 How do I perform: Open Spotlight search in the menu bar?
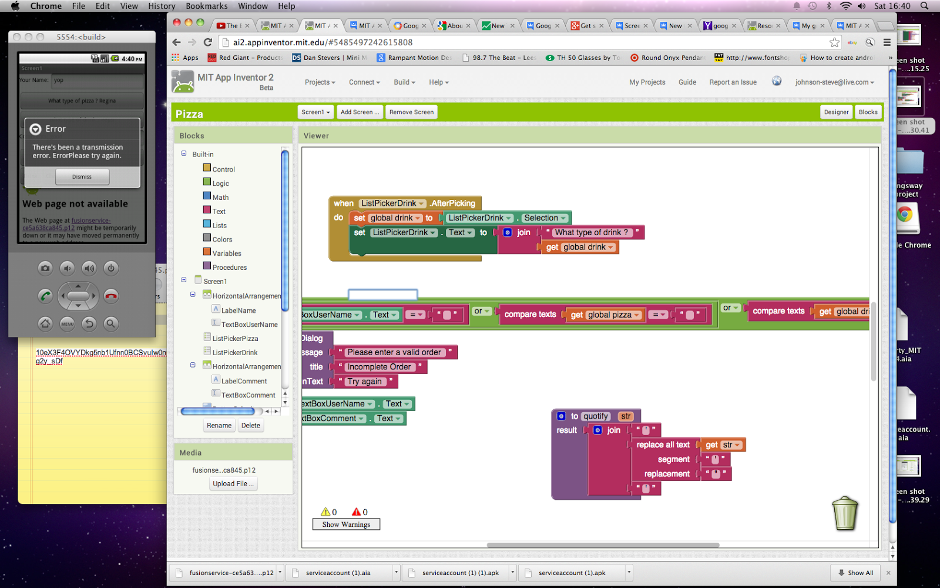[924, 6]
